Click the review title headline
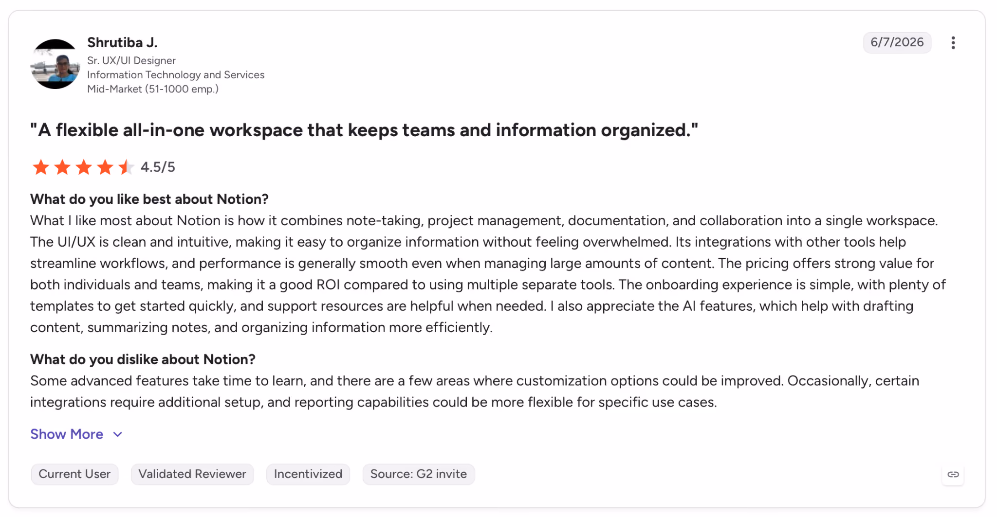Viewport: 997px width, 517px height. 364,130
